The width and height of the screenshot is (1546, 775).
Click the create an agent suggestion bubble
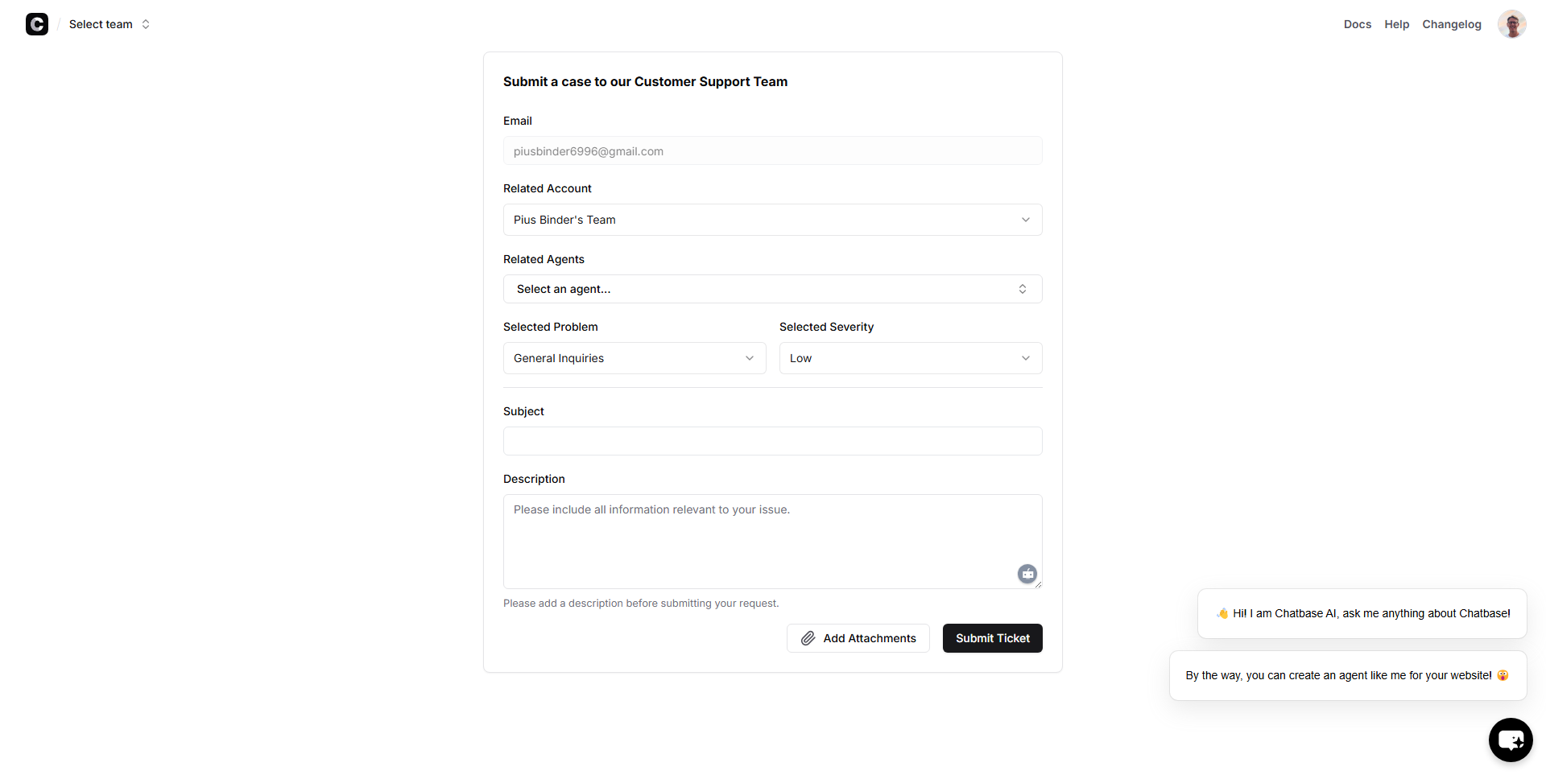point(1347,675)
